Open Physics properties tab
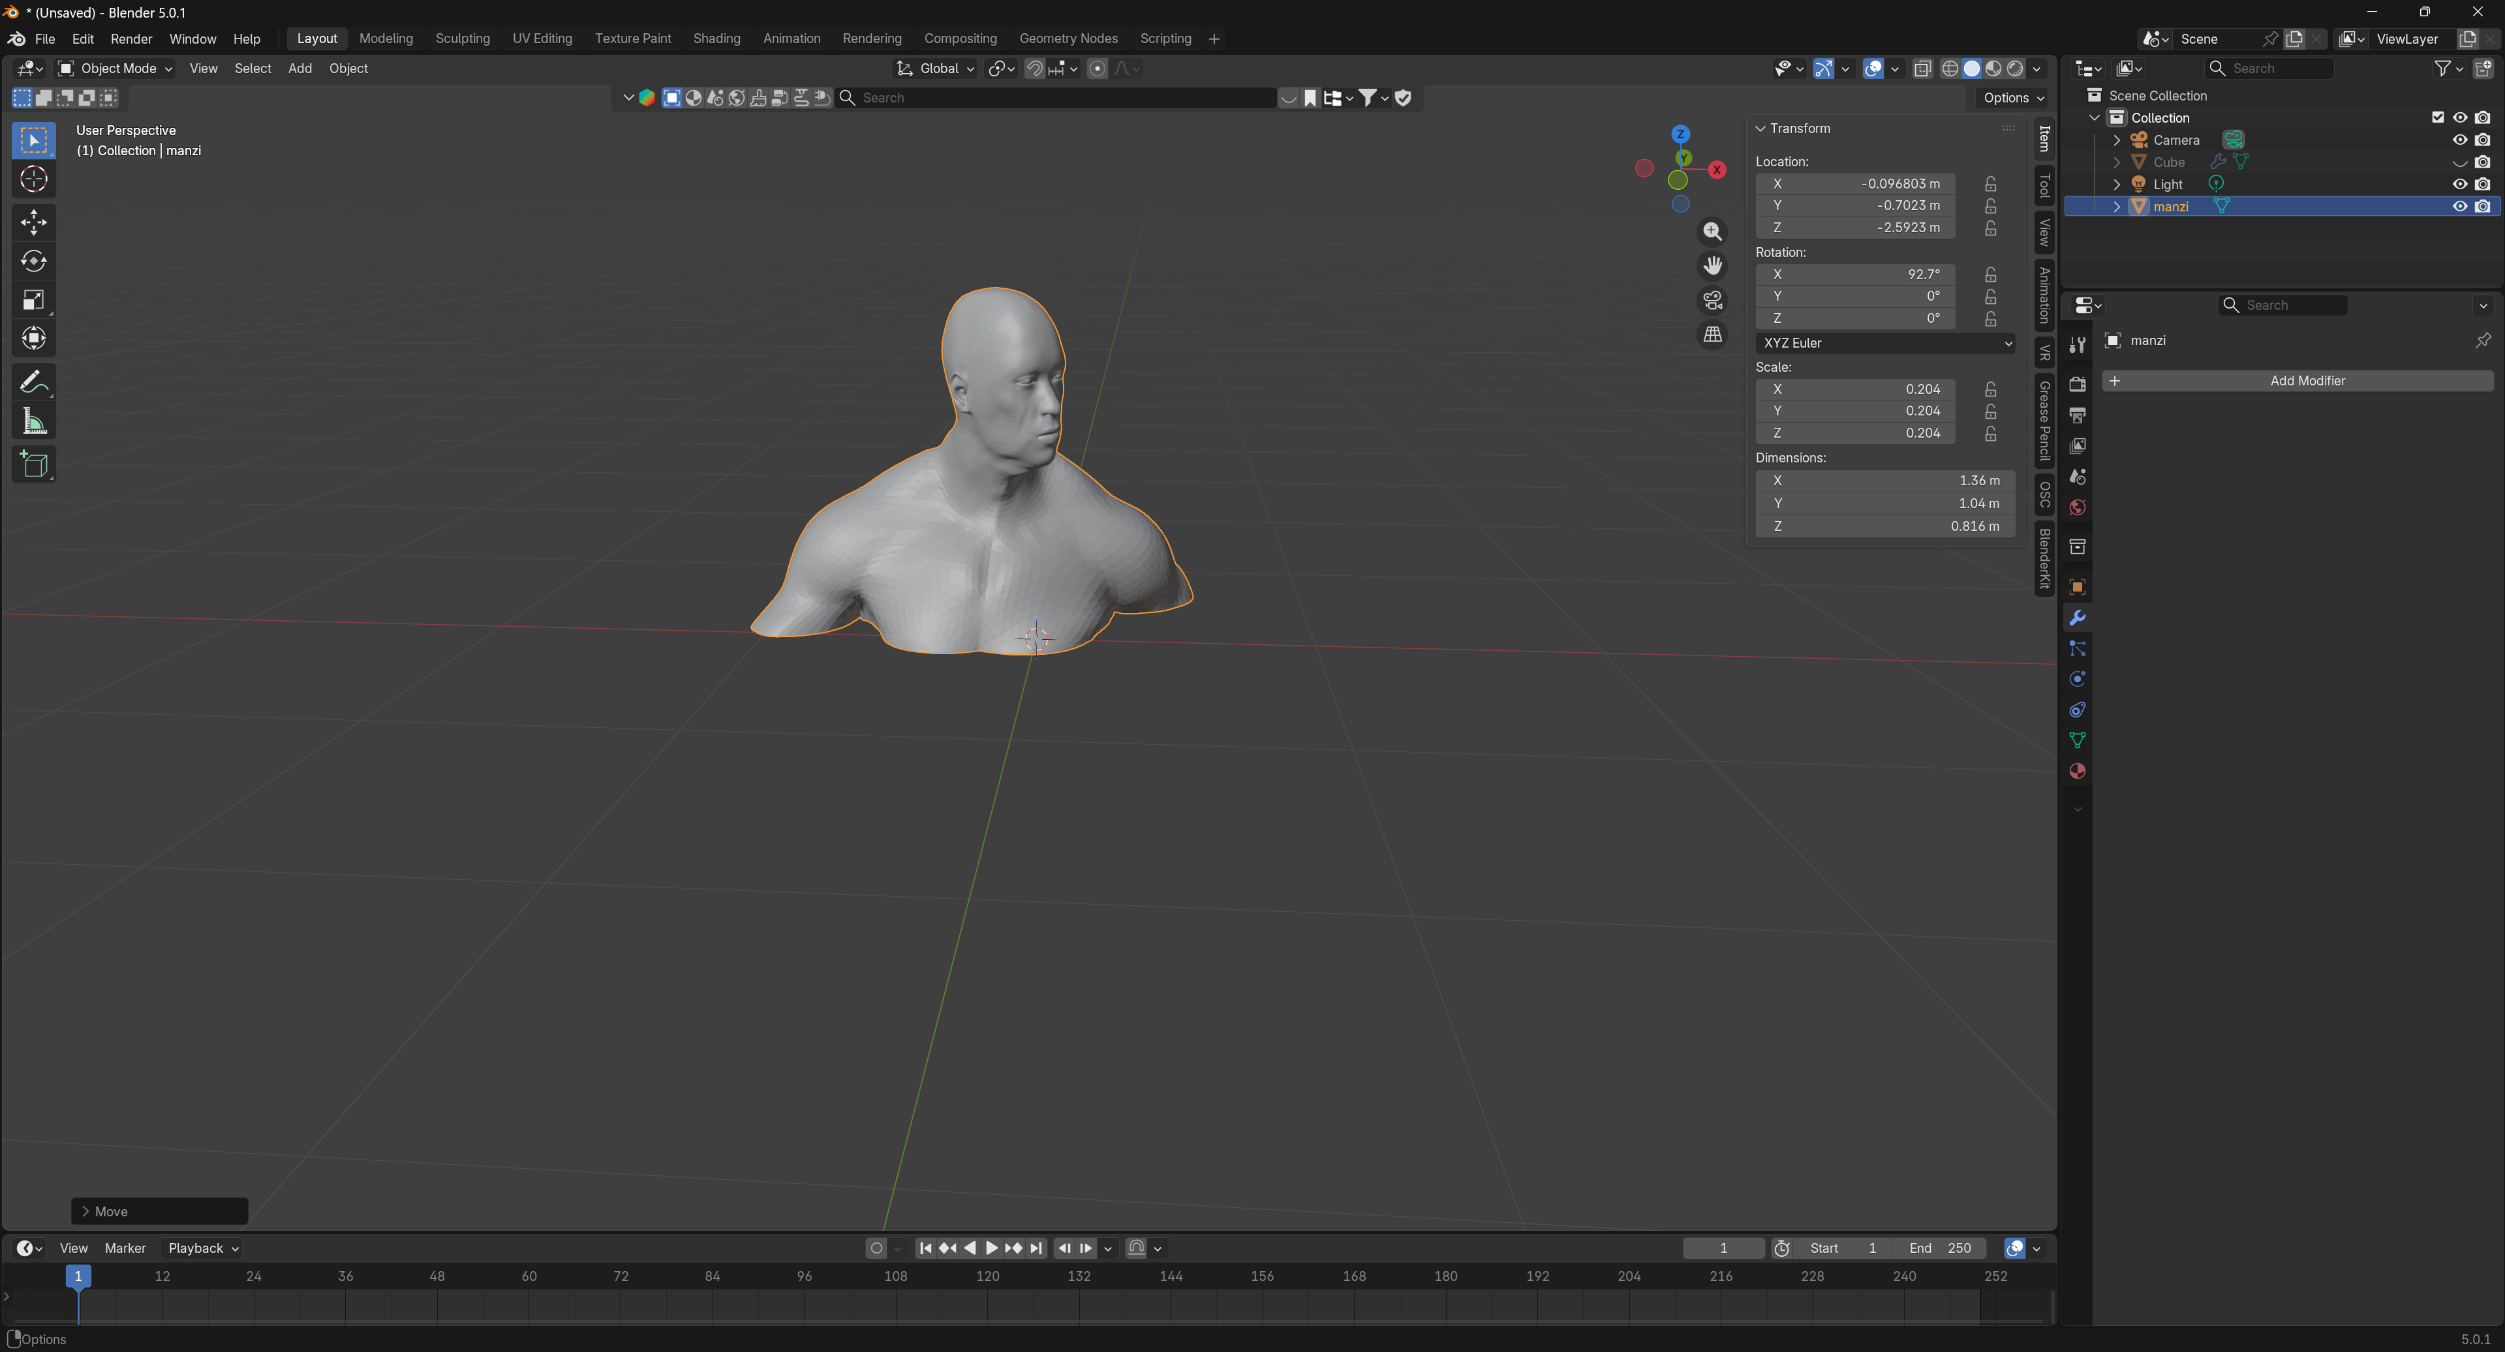The image size is (2505, 1352). (x=2077, y=680)
